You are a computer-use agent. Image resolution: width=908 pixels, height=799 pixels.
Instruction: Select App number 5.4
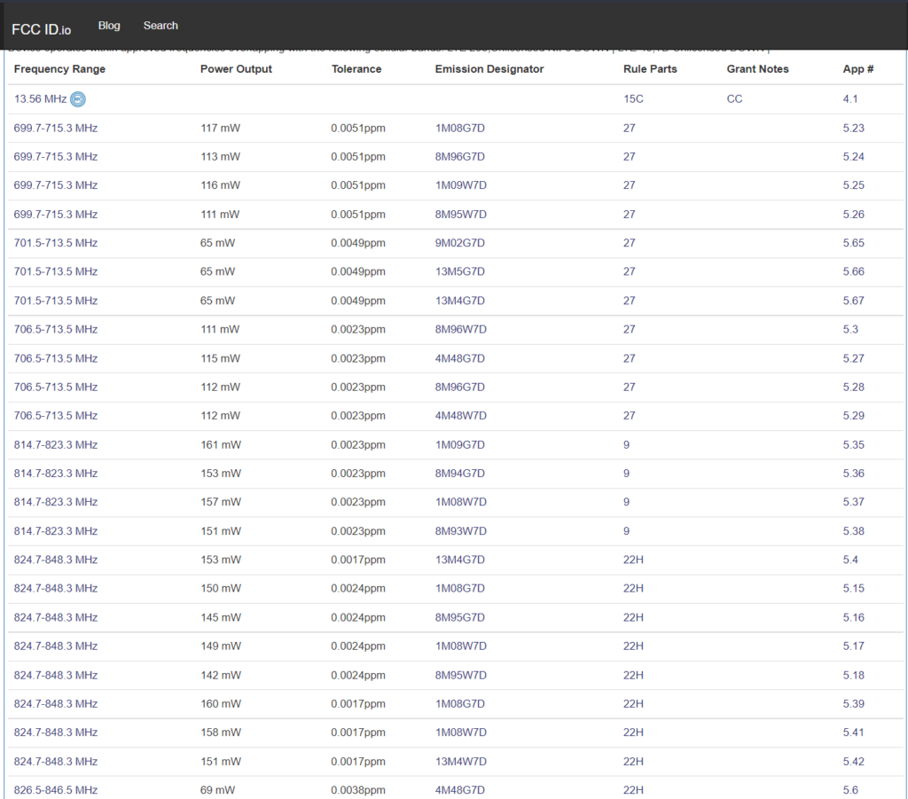(850, 560)
